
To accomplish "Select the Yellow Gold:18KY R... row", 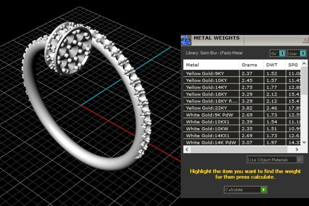I will tap(242, 101).
